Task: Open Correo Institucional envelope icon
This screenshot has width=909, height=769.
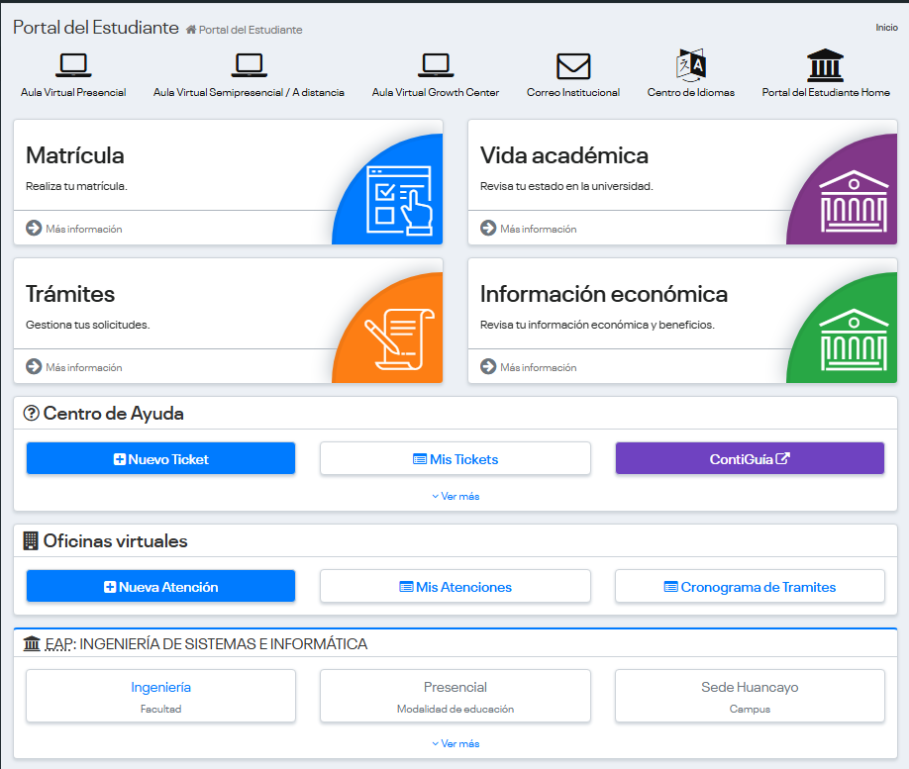Action: pos(573,66)
